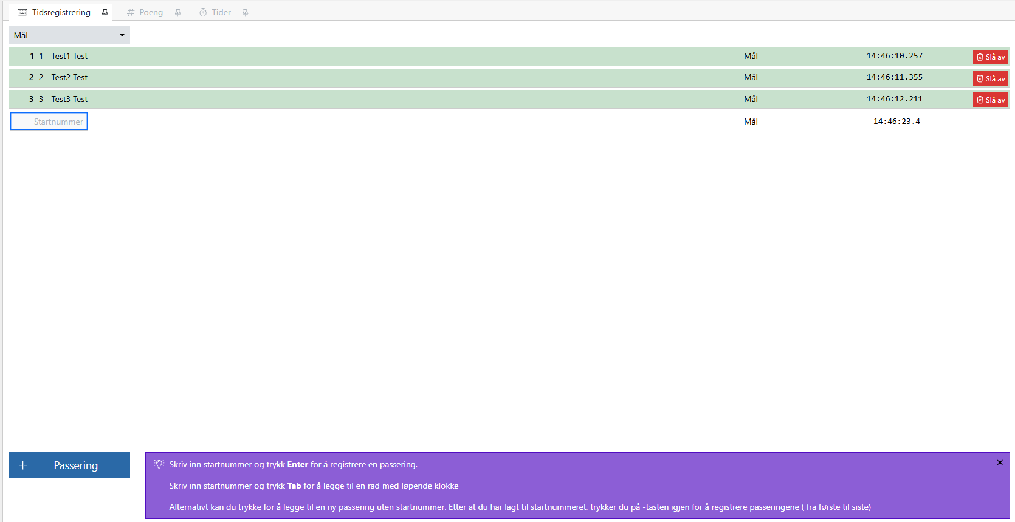Click the keyboard icon on Tidsregistrering tab
Screen dimensions: 1015x522
(22, 12)
